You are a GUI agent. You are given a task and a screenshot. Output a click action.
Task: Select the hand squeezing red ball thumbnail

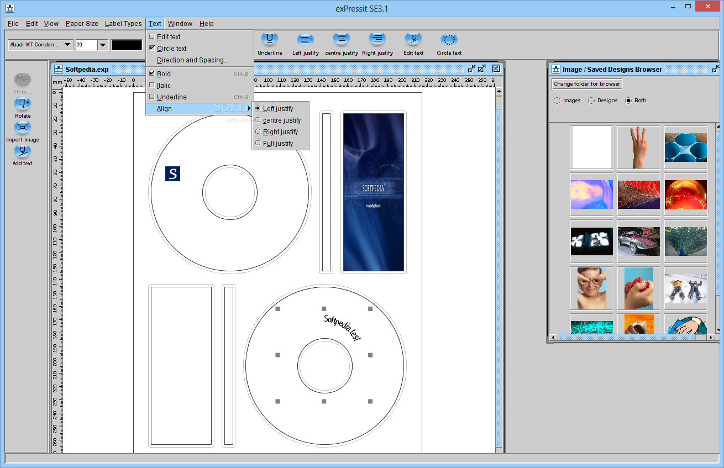pyautogui.click(x=638, y=288)
